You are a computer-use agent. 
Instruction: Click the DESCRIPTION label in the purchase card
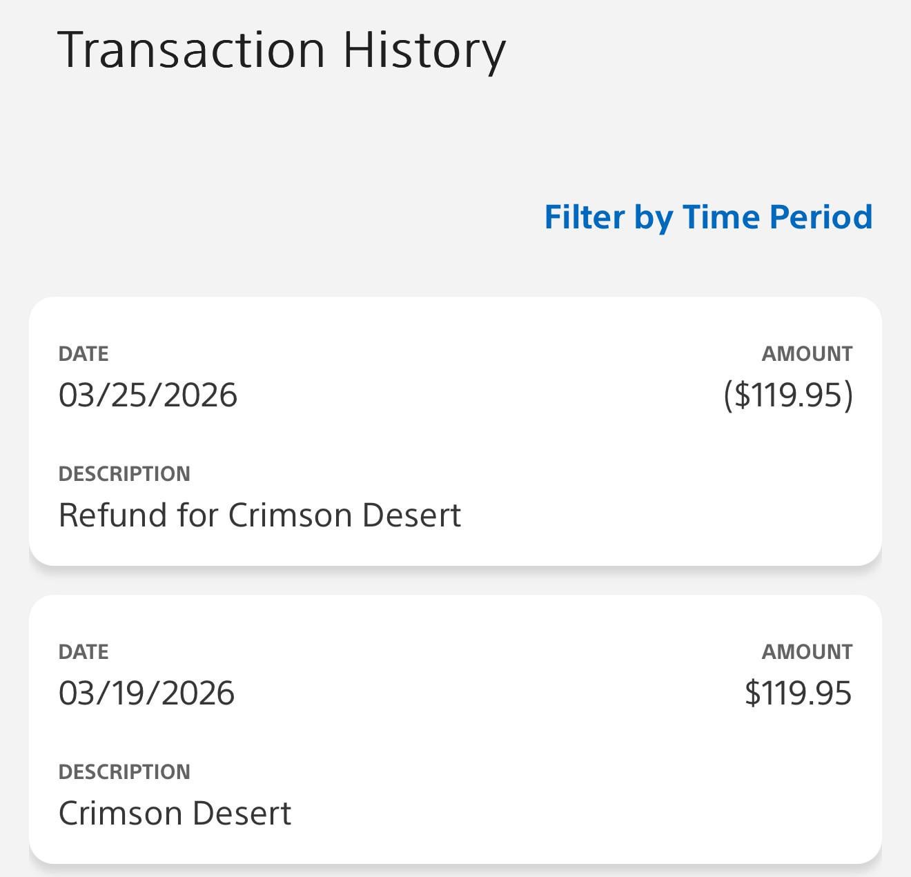[x=124, y=772]
